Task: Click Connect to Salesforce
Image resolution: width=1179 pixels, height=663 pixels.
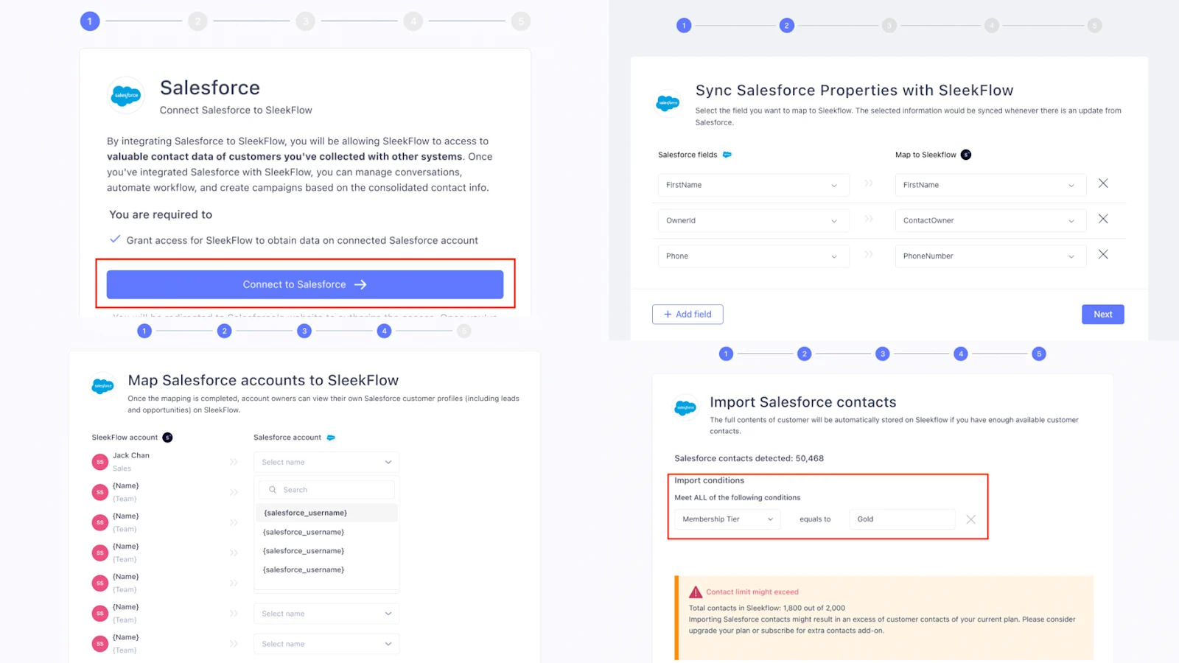Action: 304,284
